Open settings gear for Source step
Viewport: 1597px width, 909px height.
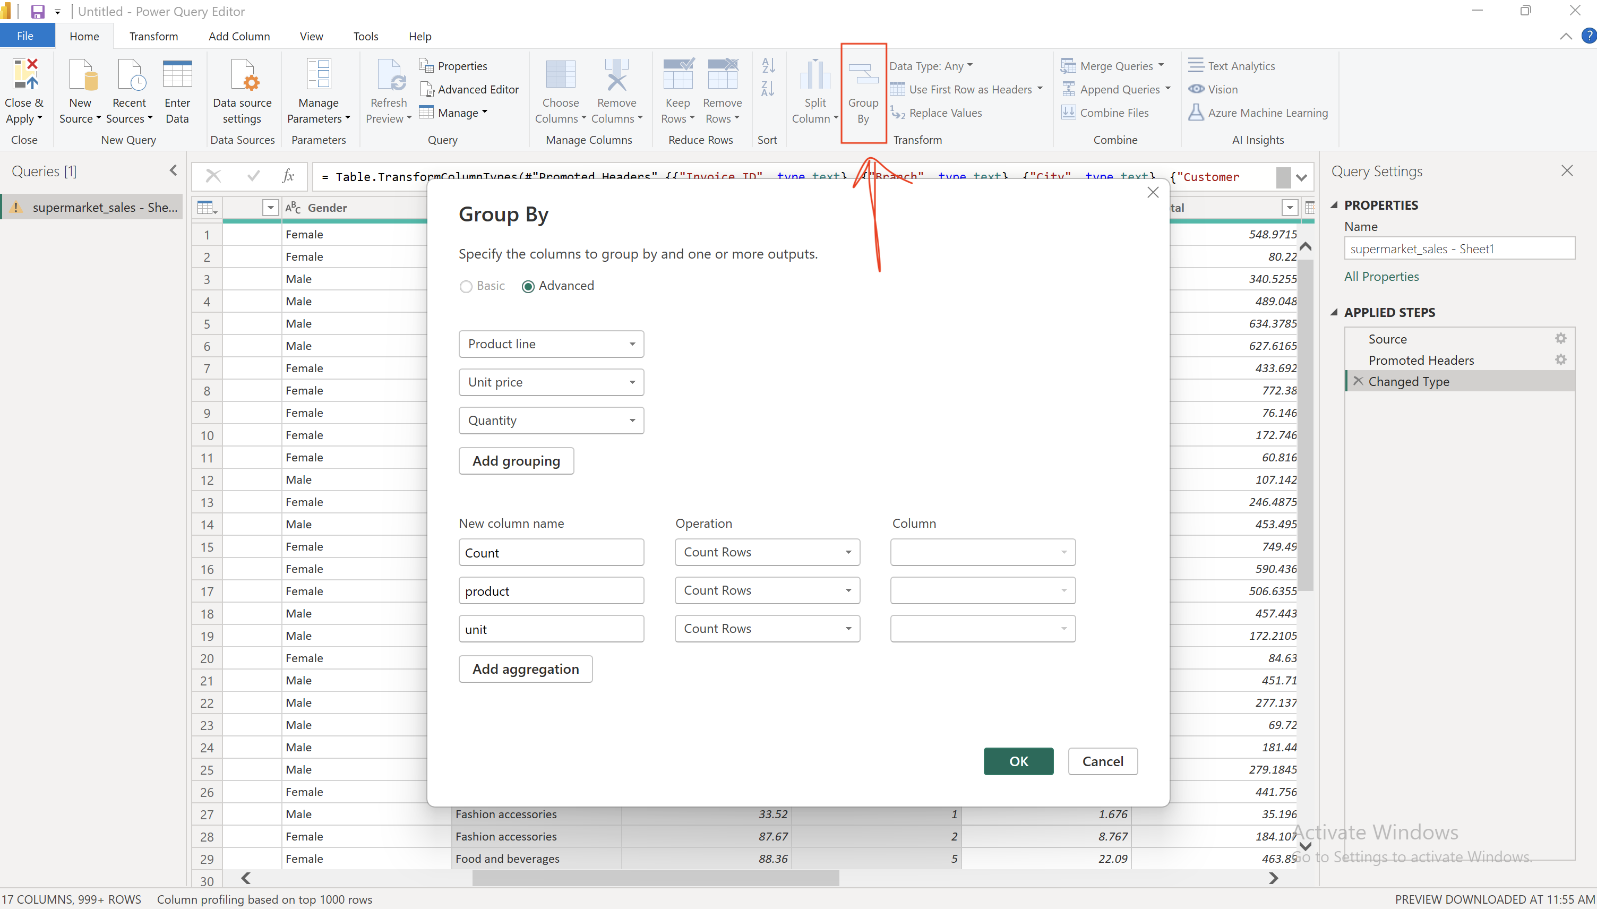click(x=1560, y=338)
